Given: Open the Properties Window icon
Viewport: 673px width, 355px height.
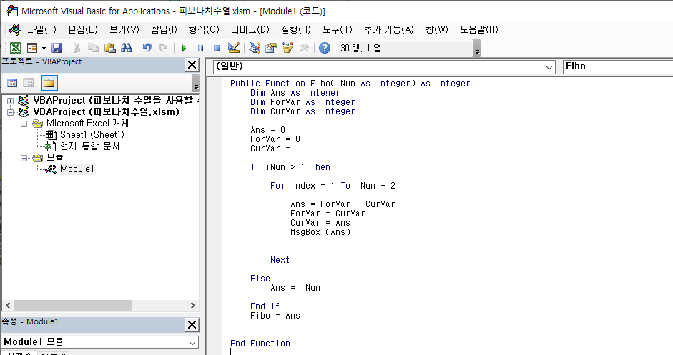Looking at the screenshot, I should point(271,48).
